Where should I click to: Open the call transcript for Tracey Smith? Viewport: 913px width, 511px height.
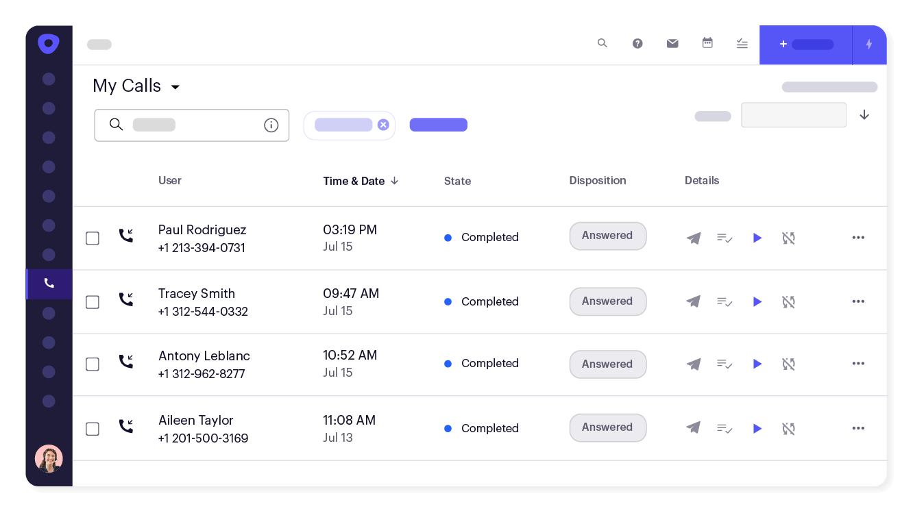pyautogui.click(x=725, y=301)
